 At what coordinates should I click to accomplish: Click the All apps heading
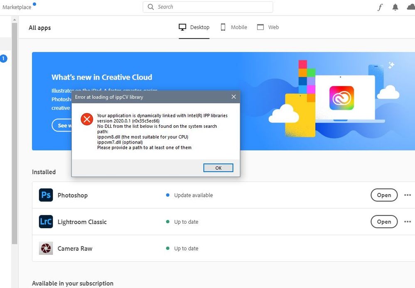click(40, 28)
